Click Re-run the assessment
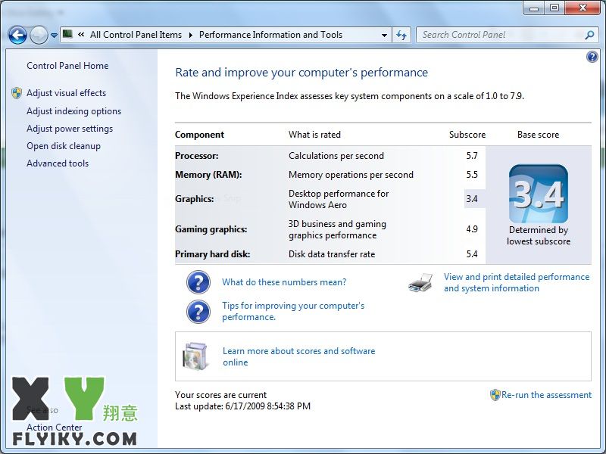Viewport: 606px width, 454px height. pos(546,395)
